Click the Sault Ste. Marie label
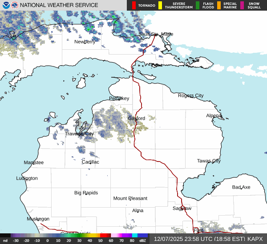This screenshot has width=267, height=244. pos(155,34)
